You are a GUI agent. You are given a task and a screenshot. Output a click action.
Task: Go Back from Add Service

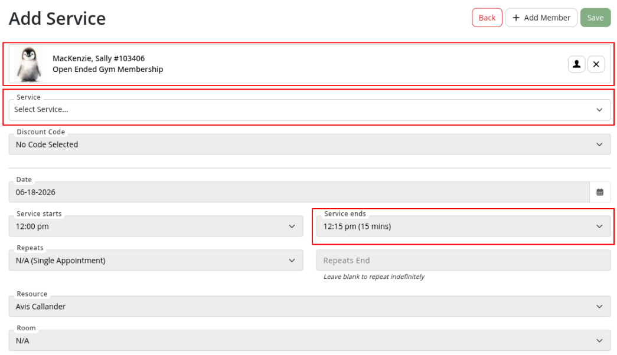coord(487,18)
